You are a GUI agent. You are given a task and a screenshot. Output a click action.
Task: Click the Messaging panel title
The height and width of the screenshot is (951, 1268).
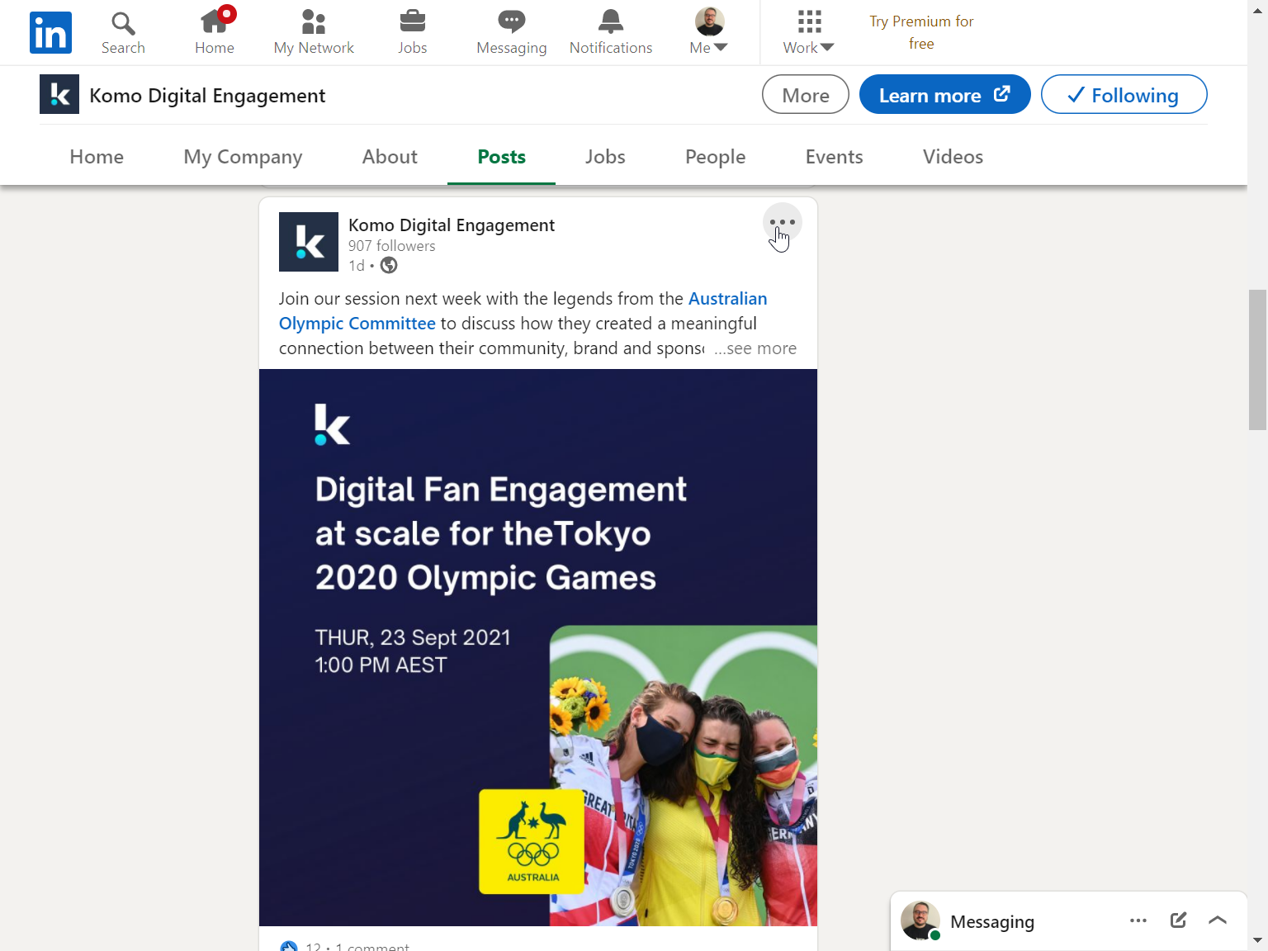tap(991, 921)
